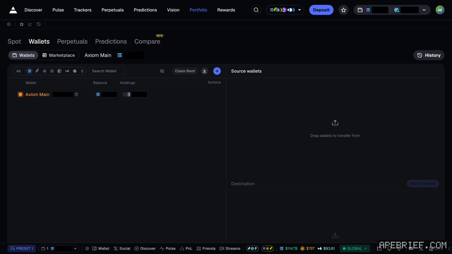Image resolution: width=452 pixels, height=254 pixels.
Task: Open the chain selector dropdown in header
Action: click(x=285, y=10)
